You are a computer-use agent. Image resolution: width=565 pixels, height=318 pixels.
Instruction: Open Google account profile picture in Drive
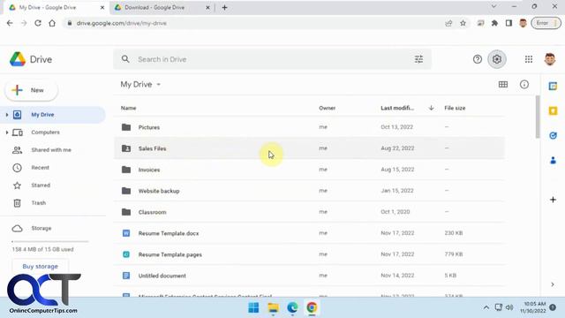(550, 59)
